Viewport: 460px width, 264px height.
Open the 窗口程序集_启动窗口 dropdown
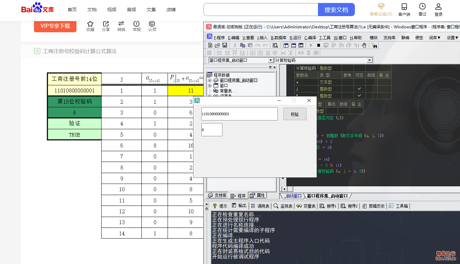[x=271, y=60]
